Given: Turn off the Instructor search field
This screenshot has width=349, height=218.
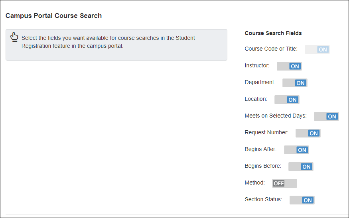Looking at the screenshot, I should [x=289, y=66].
